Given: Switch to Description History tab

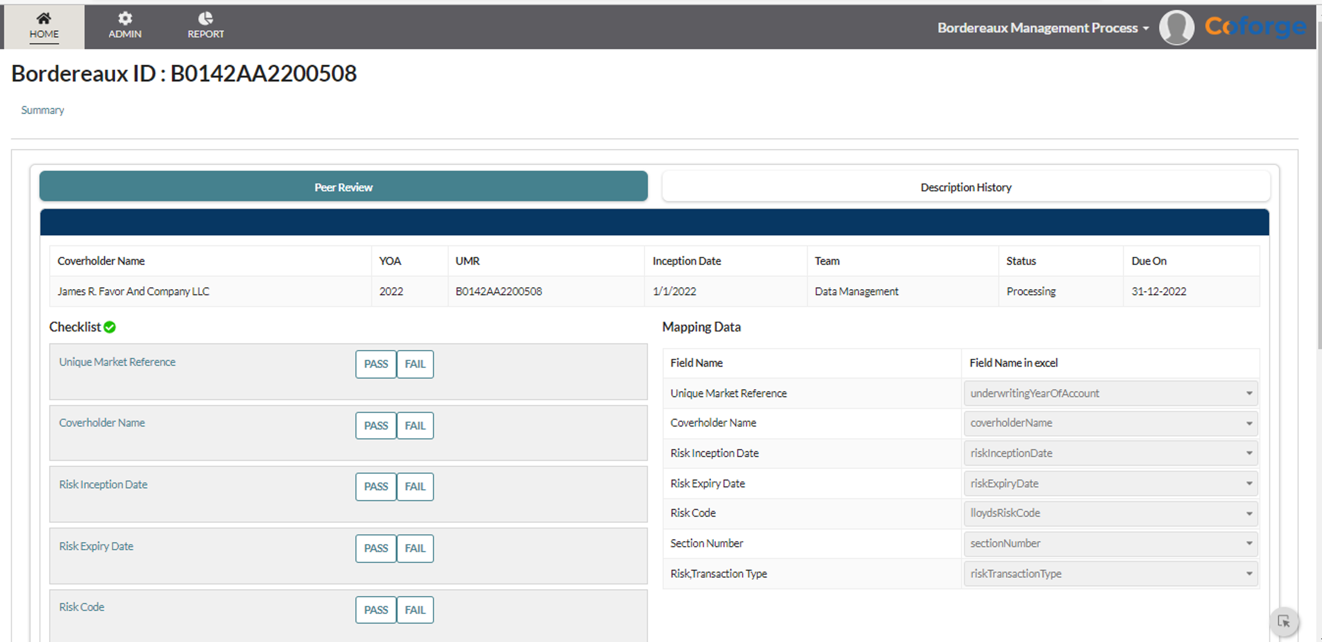Looking at the screenshot, I should [x=966, y=187].
